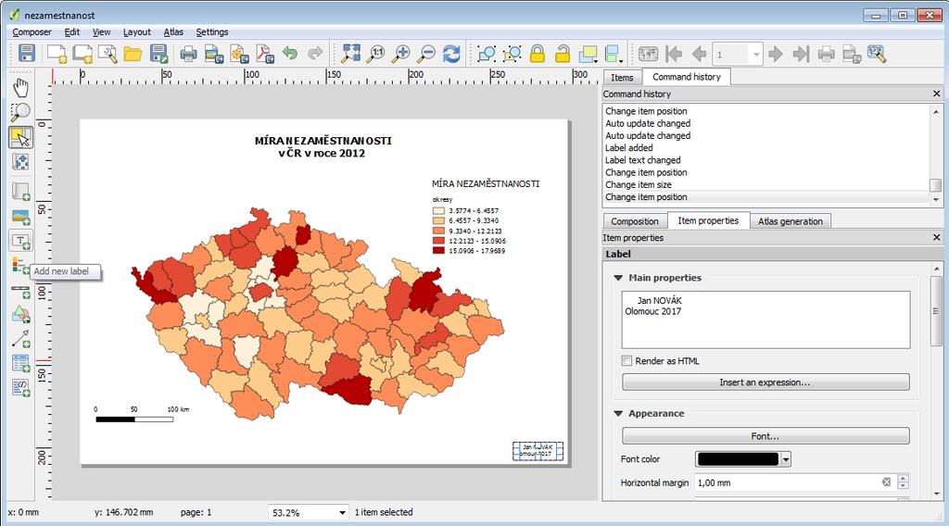The image size is (949, 526).
Task: Increase Horizontal margin with the up stepper
Action: click(x=903, y=479)
